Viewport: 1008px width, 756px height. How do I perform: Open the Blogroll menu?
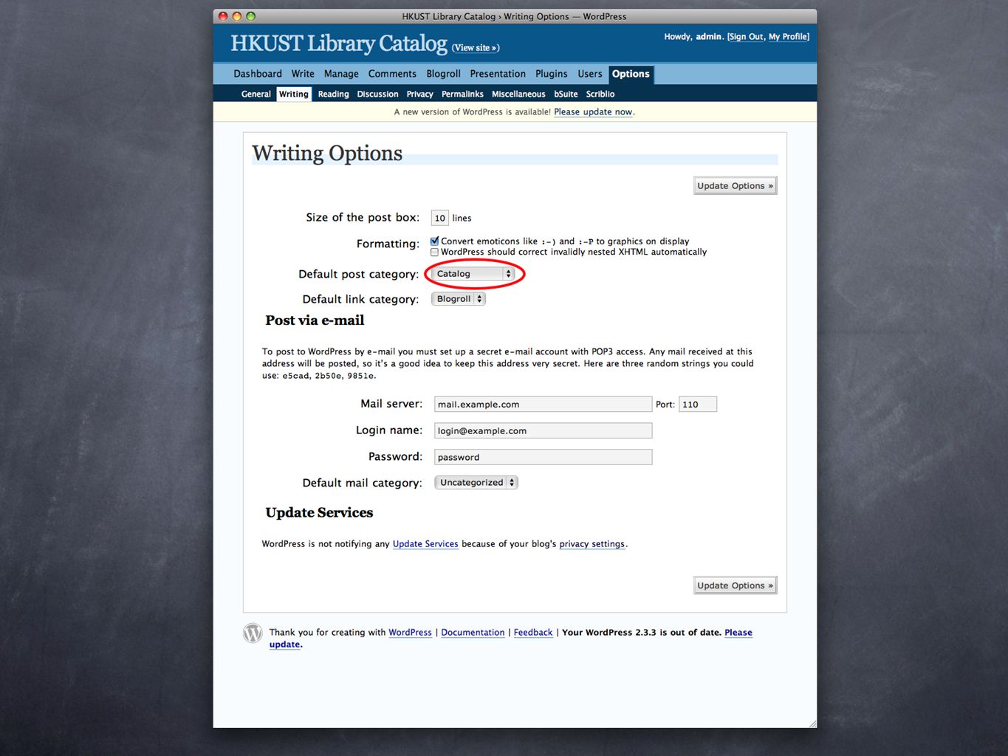[443, 74]
